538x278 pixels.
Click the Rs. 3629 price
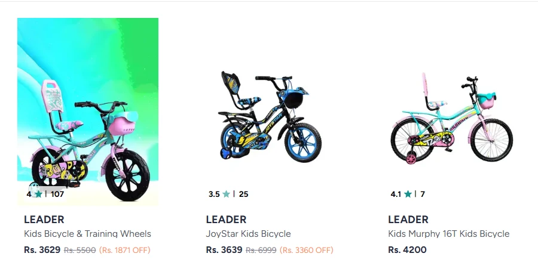coord(42,250)
